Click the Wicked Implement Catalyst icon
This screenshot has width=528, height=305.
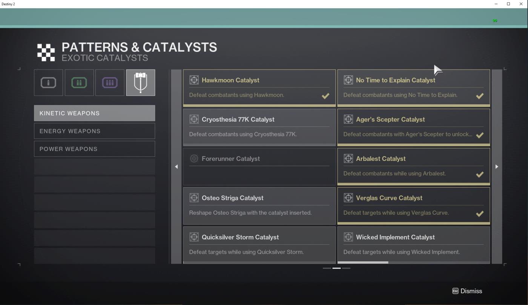coord(348,237)
